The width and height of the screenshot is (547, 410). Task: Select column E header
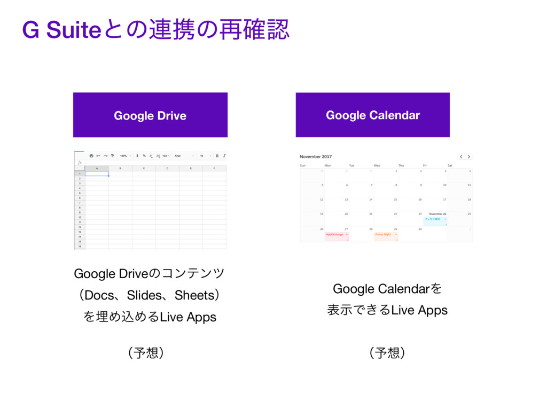coord(191,168)
